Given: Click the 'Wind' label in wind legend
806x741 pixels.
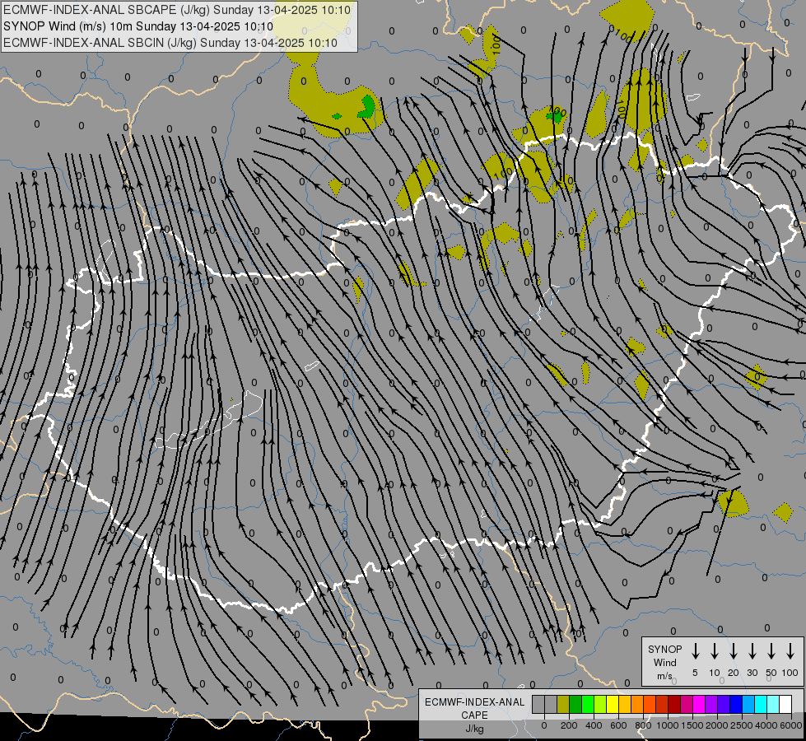Looking at the screenshot, I should (x=664, y=662).
